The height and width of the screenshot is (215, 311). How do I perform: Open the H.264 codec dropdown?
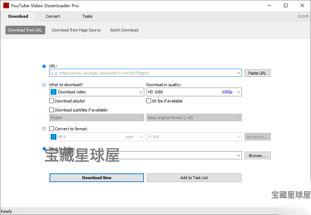point(194,137)
